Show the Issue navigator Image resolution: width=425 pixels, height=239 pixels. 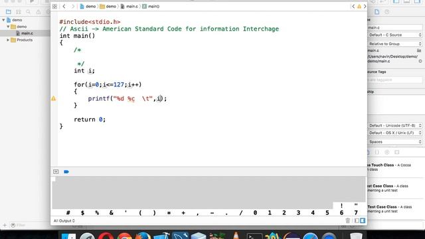(x=39, y=12)
